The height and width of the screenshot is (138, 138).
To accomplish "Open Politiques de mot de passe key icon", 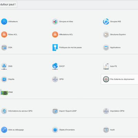I will click(x=55, y=48).
